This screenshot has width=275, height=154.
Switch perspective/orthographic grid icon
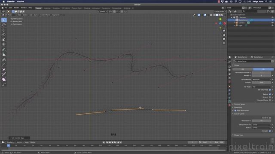pos(224,43)
